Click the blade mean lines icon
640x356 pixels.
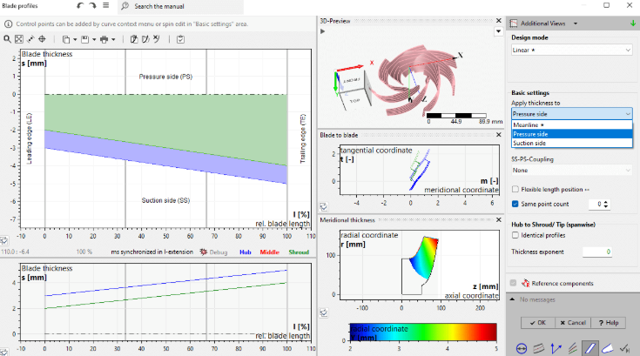point(573,348)
